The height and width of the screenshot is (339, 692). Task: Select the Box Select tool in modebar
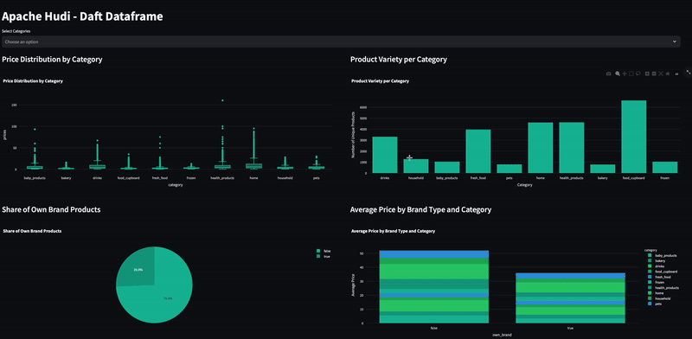(631, 74)
